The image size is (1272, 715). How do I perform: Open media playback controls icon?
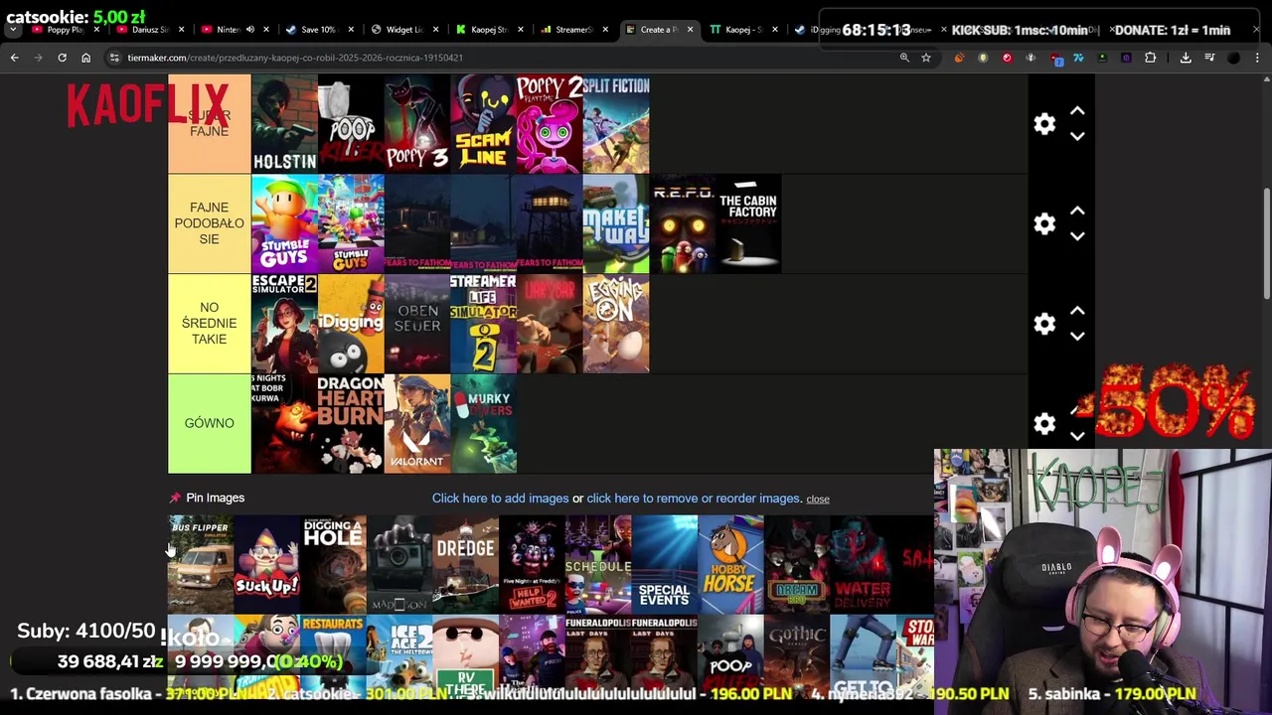point(1209,58)
